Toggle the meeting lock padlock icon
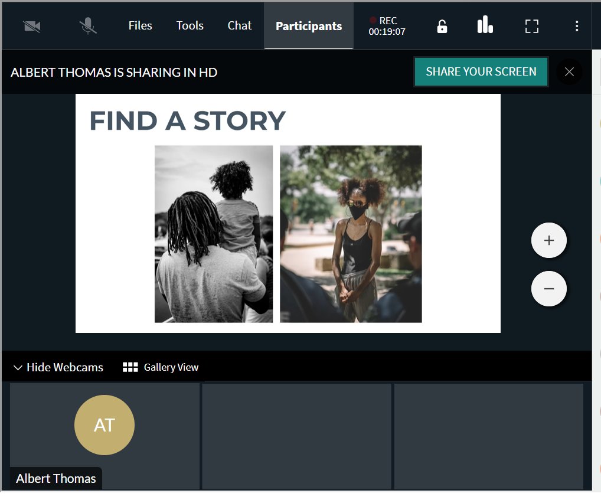 point(442,27)
